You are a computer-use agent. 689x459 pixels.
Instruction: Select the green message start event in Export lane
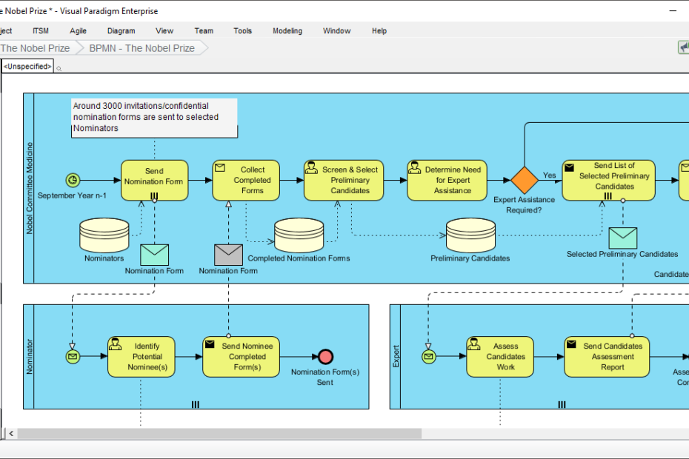428,356
